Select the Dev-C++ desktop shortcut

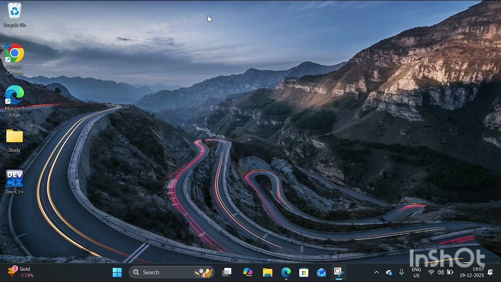point(14,182)
